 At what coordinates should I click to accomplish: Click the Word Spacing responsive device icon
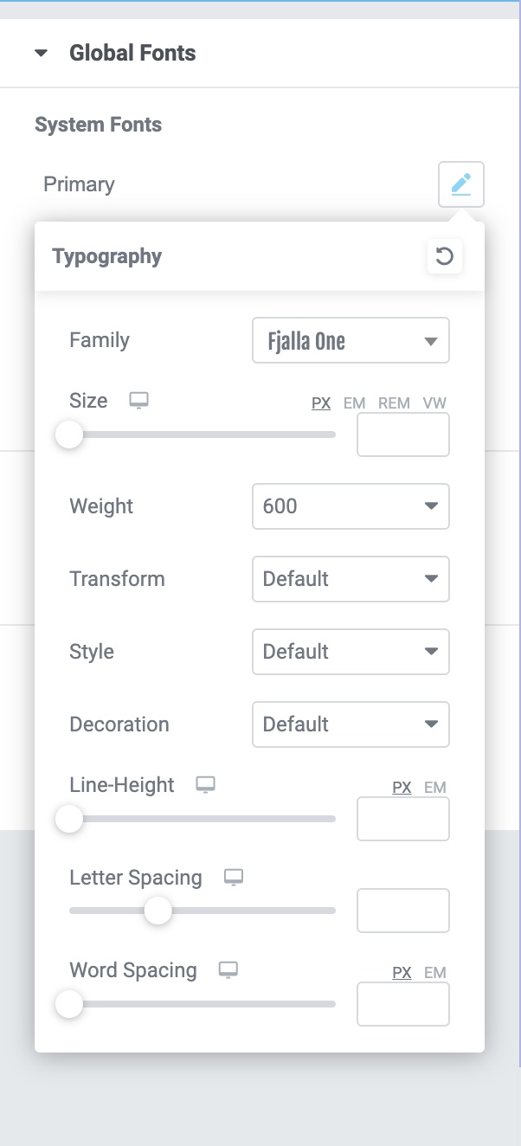pyautogui.click(x=228, y=970)
